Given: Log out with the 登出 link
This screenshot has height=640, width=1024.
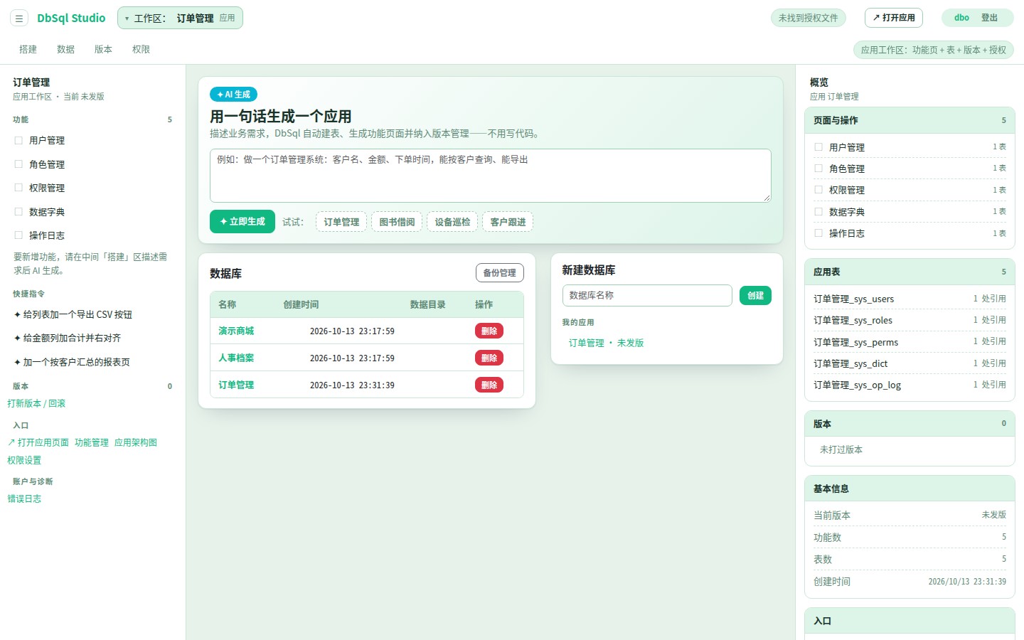Looking at the screenshot, I should pos(989,18).
